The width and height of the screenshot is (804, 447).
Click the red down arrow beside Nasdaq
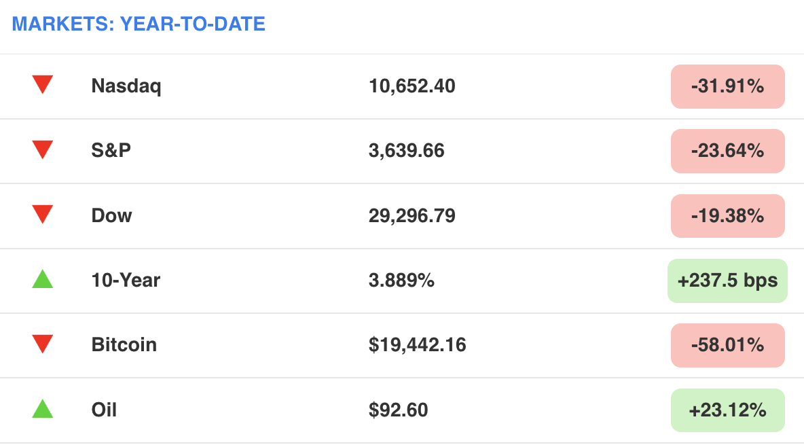(42, 86)
